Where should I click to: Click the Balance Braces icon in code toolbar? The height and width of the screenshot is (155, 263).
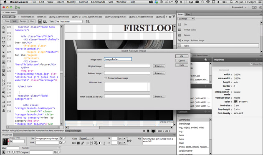pyautogui.click(x=3, y=56)
